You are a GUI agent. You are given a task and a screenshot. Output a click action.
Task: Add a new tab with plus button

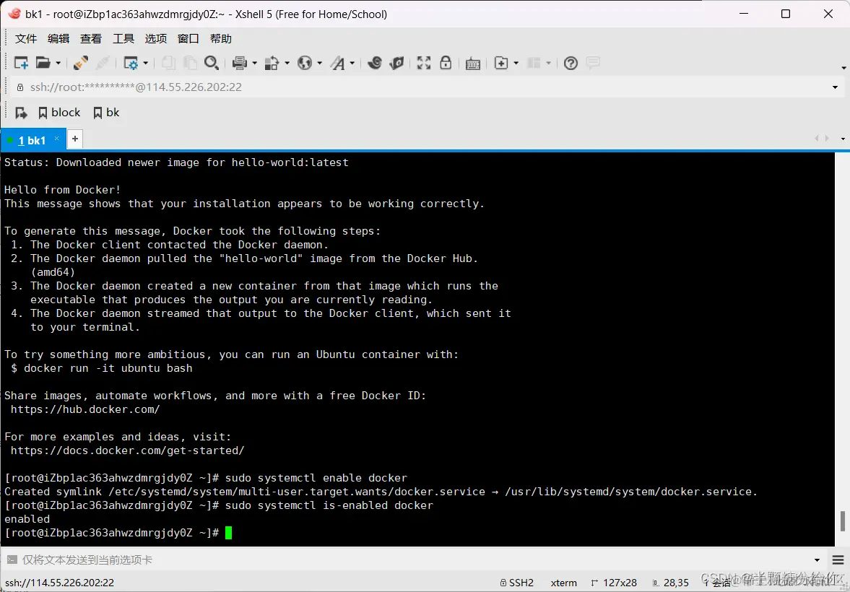click(x=75, y=139)
